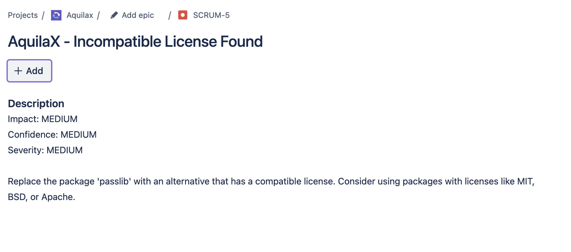This screenshot has width=571, height=252.
Task: Click the word Found in the title
Action: pyautogui.click(x=241, y=42)
